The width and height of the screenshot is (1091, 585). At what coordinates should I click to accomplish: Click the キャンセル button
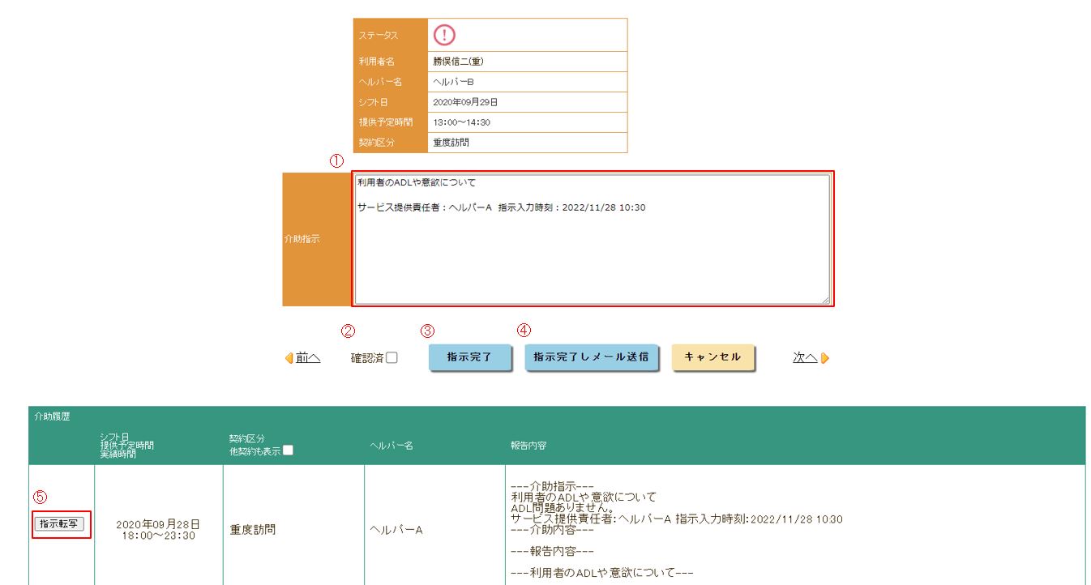click(x=712, y=357)
